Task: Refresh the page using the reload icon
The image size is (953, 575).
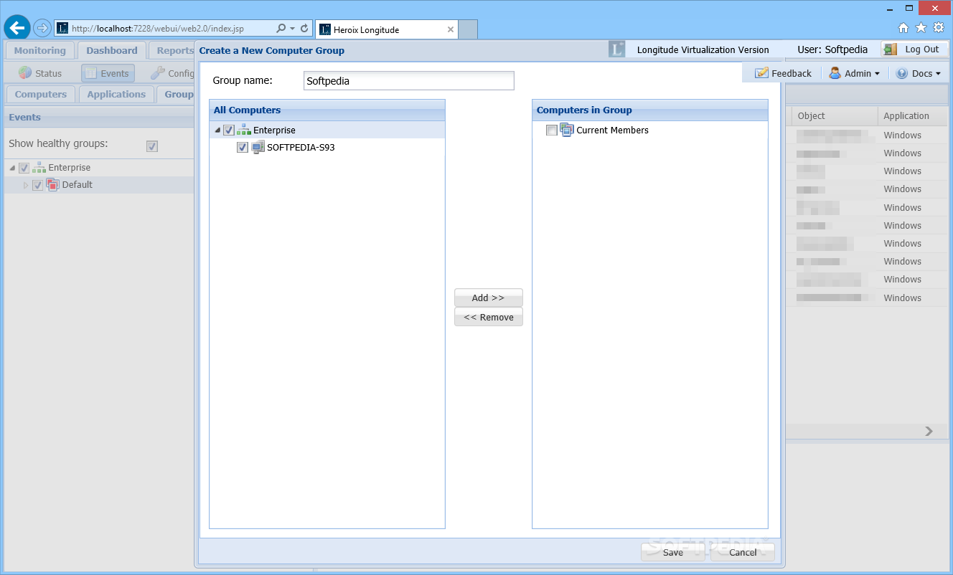Action: click(304, 29)
